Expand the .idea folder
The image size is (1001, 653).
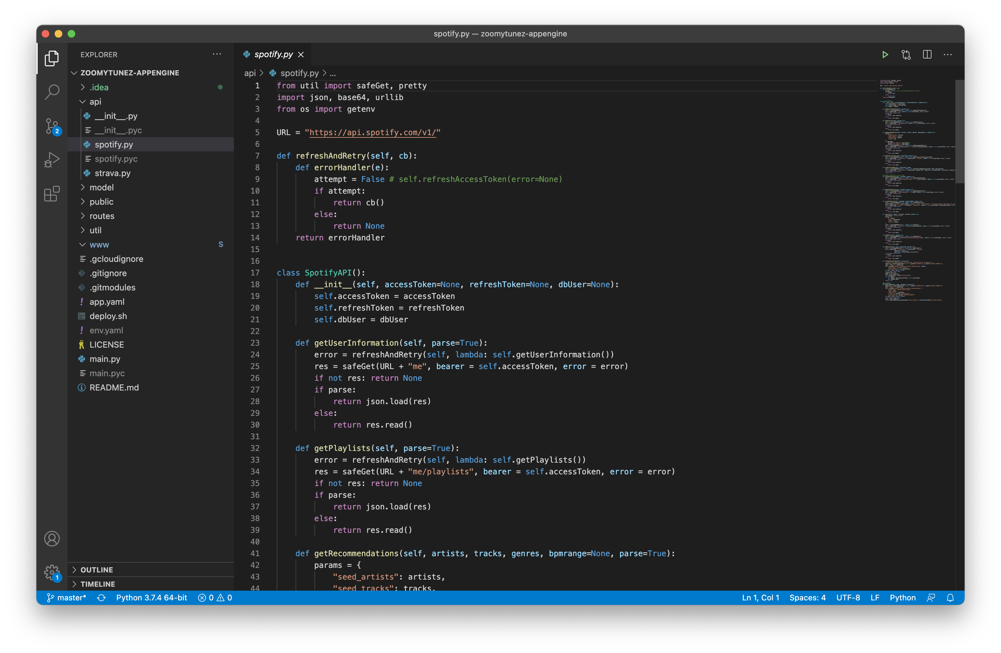tap(151, 87)
